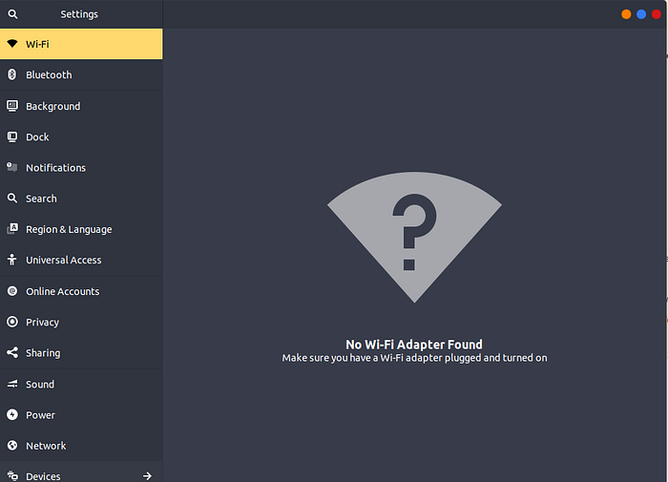Screen dimensions: 668x482
Task: Open Region & Language settings
Action: (x=68, y=229)
